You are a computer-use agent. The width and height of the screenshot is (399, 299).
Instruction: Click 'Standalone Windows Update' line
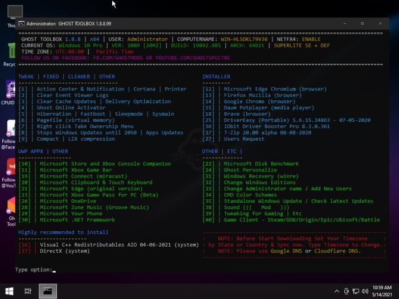click(299, 201)
